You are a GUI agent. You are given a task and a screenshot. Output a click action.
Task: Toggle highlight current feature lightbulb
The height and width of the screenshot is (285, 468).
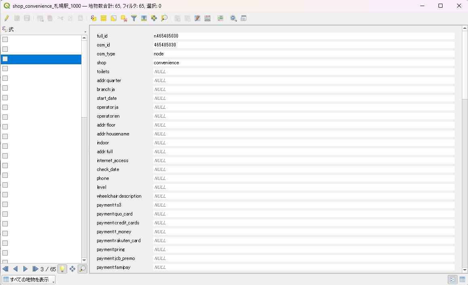pos(62,269)
